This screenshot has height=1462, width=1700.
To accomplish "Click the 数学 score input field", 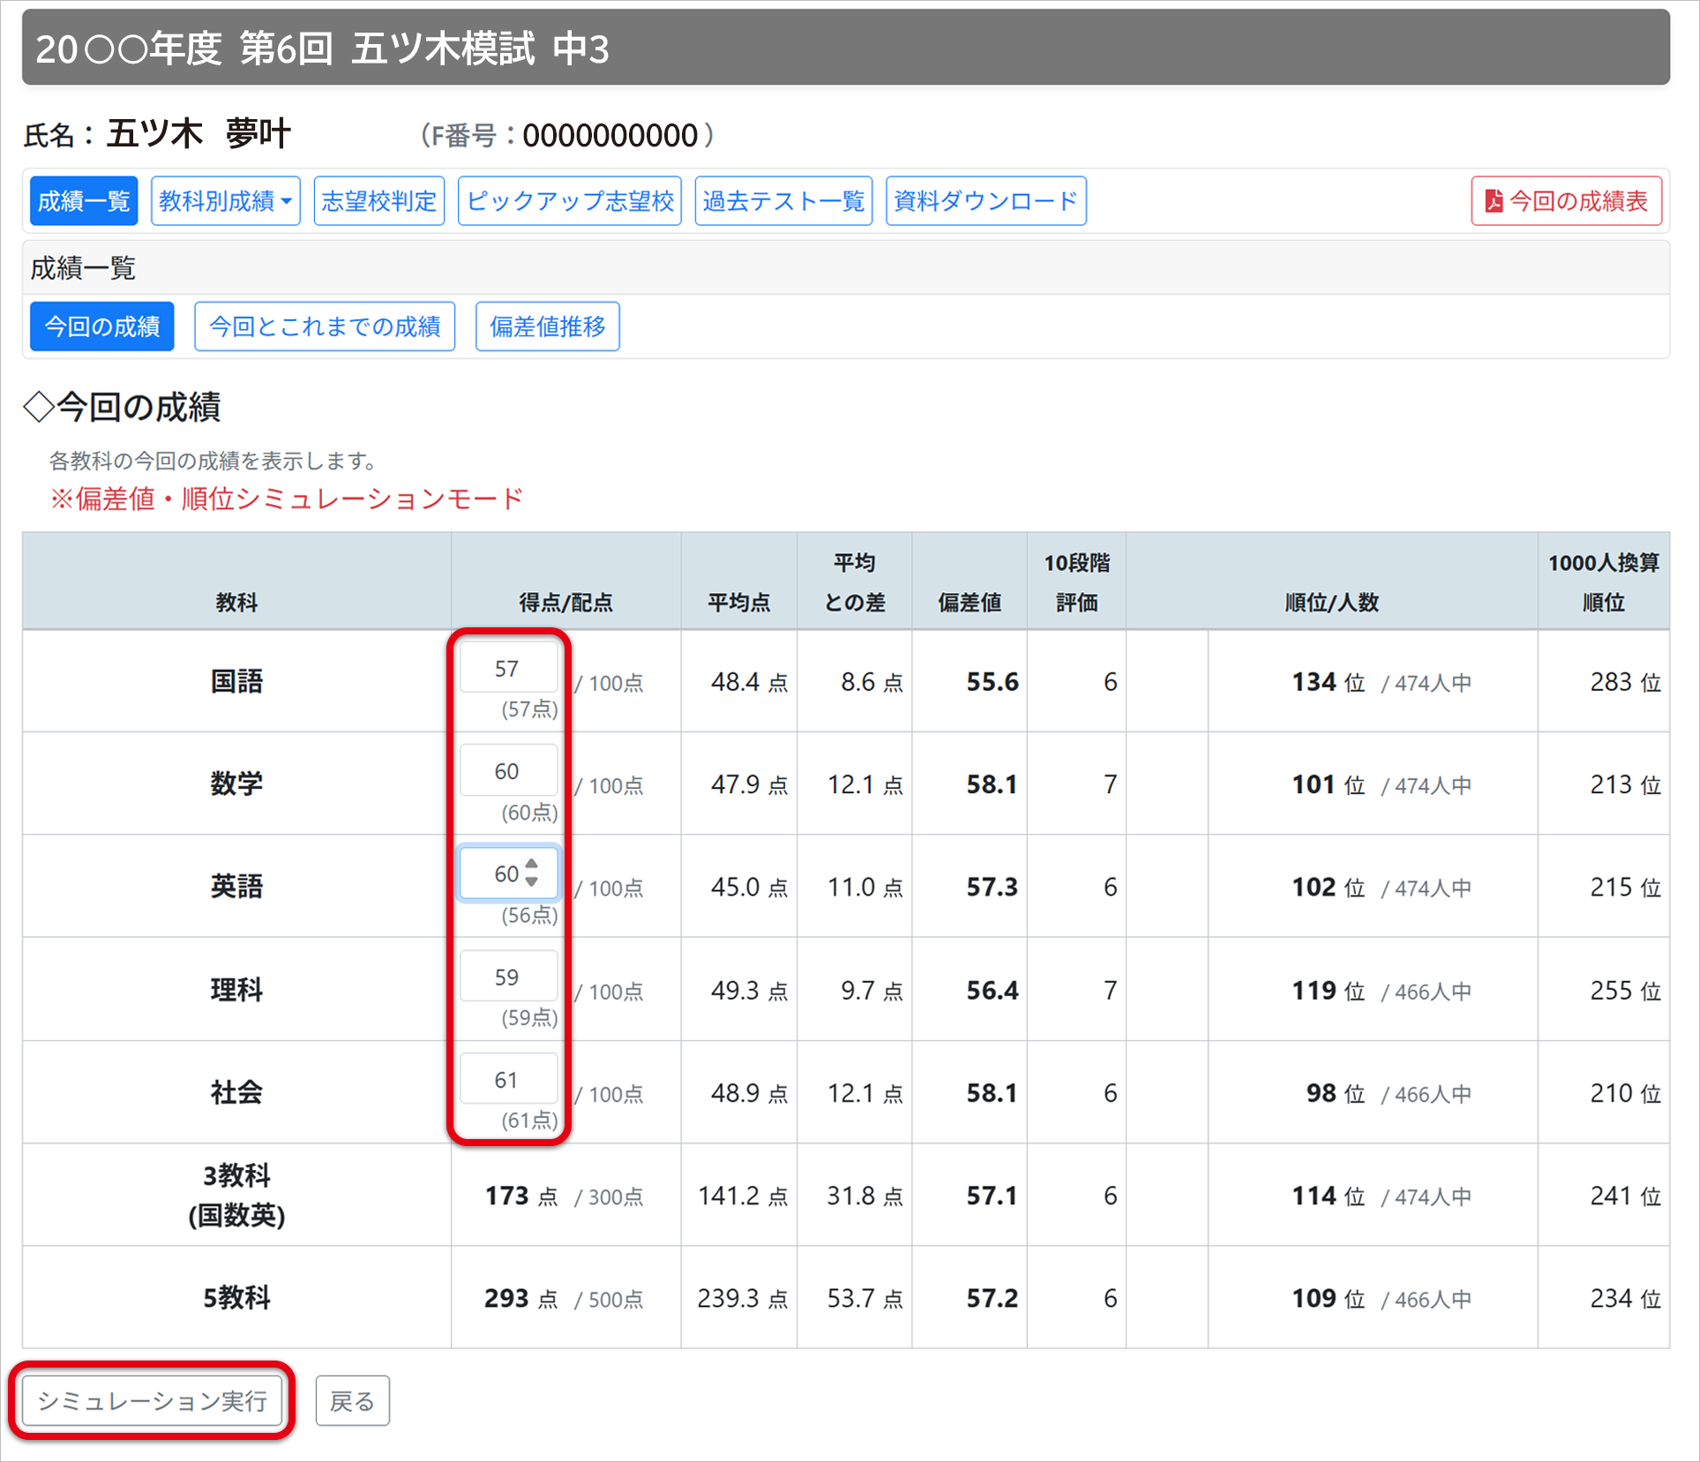I will (507, 771).
